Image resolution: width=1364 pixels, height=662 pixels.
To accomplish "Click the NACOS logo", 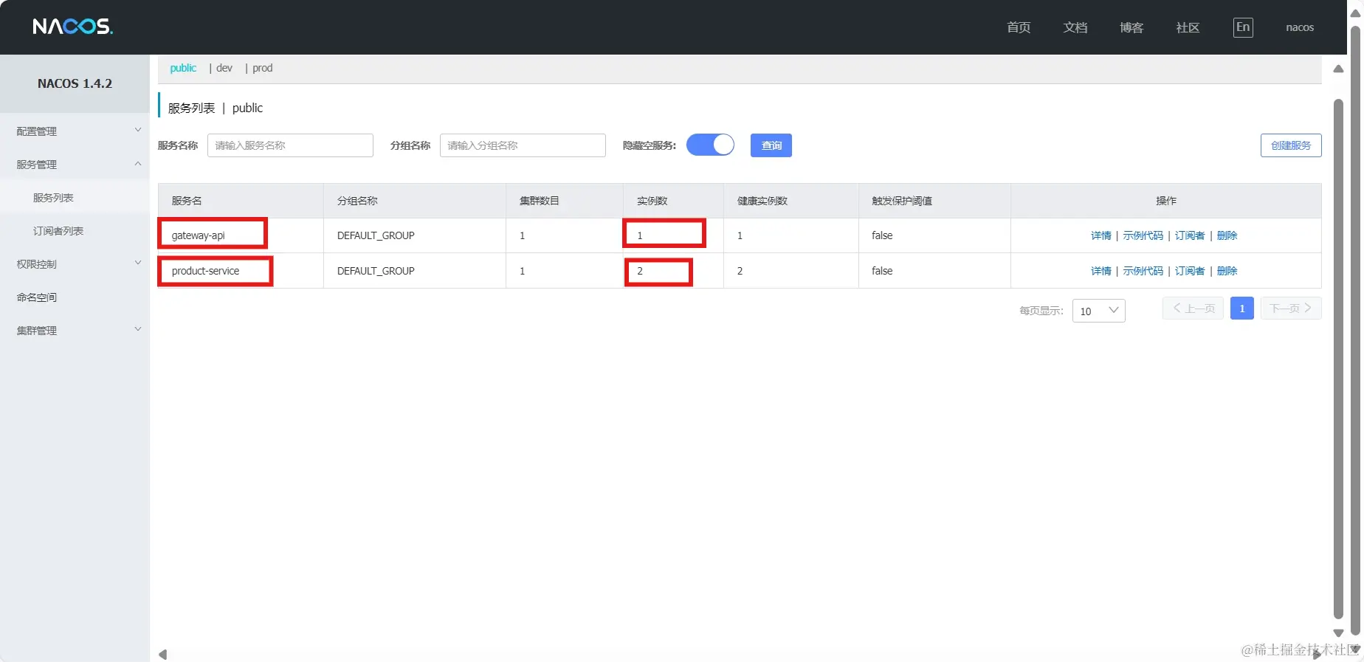I will pyautogui.click(x=72, y=27).
